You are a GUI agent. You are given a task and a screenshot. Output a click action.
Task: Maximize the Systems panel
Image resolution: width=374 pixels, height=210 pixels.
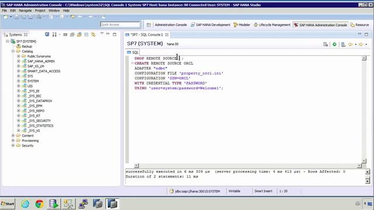(115, 34)
